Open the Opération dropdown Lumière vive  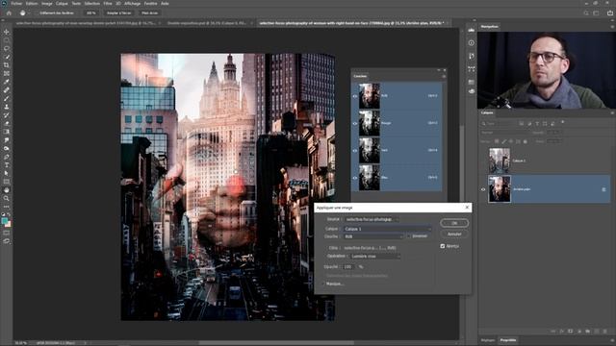(375, 257)
